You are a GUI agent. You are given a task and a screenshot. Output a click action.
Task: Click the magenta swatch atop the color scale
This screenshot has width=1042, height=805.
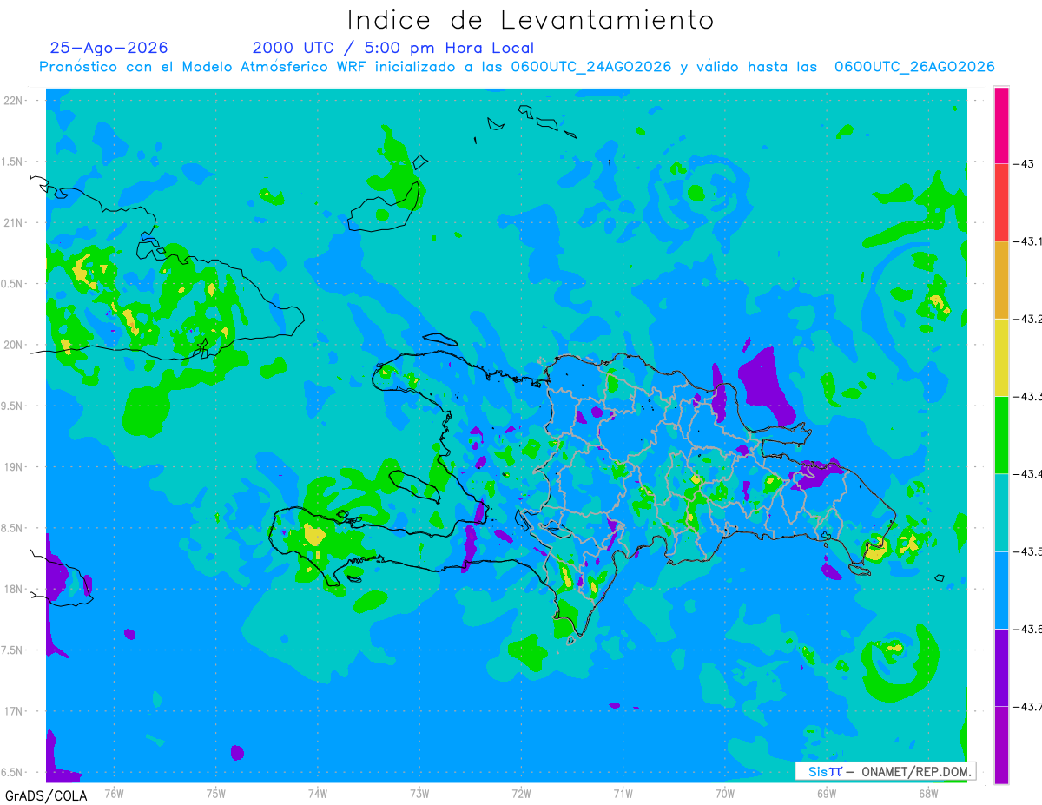[1001, 125]
